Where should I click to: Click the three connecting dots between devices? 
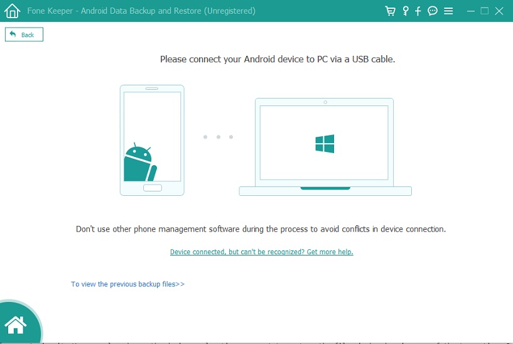pos(218,137)
